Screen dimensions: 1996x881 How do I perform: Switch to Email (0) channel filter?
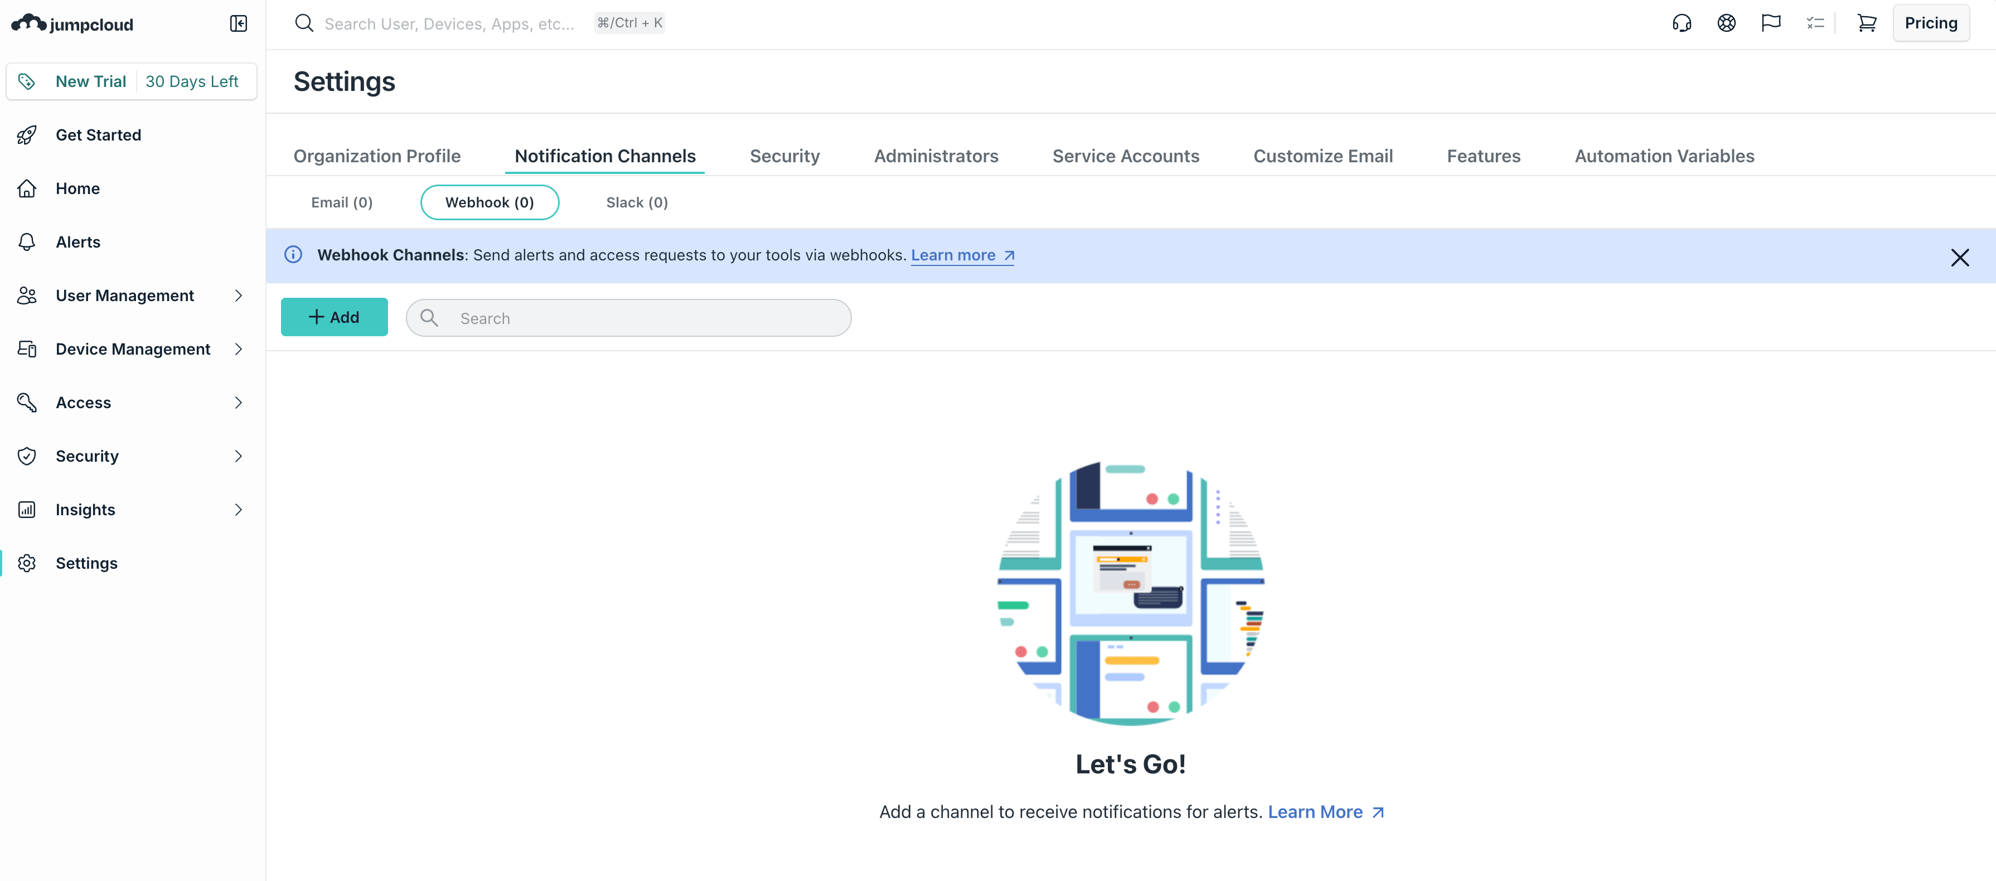click(x=342, y=202)
